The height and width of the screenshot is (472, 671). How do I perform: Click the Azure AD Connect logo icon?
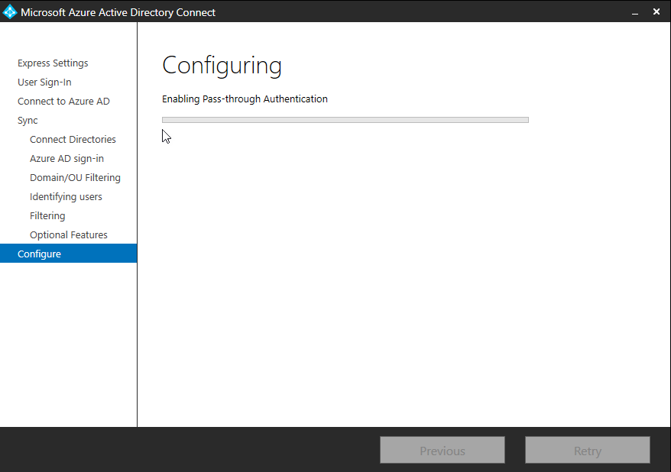(x=9, y=11)
